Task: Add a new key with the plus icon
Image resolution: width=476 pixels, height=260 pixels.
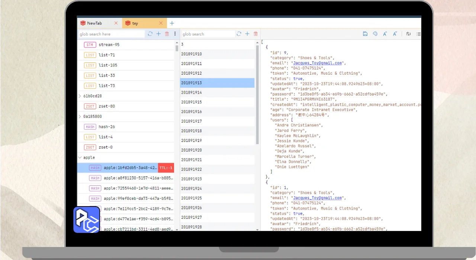Action: (158, 34)
